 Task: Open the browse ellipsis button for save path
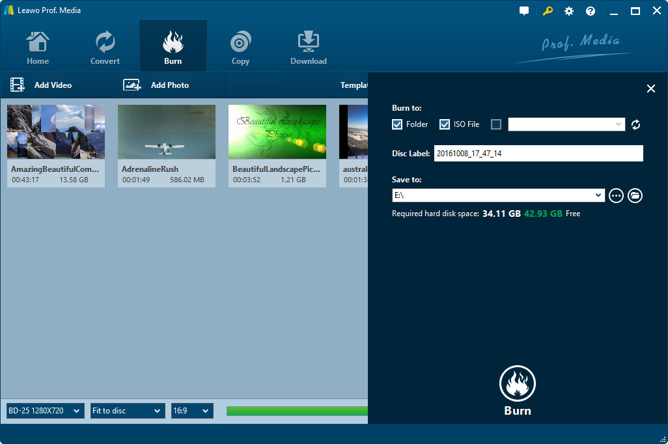tap(616, 195)
